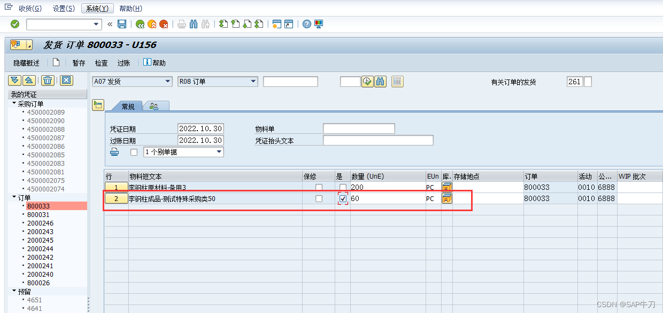Viewport: 663px width, 313px height.
Task: Click the printer icon below 过账日期
Action: (x=114, y=152)
